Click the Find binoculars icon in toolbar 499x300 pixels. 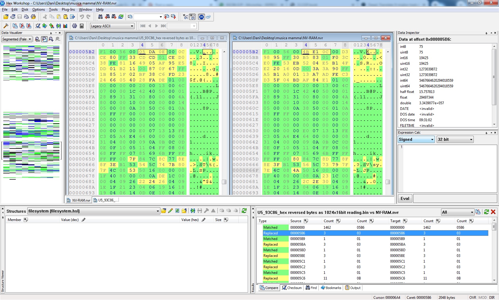point(100,17)
